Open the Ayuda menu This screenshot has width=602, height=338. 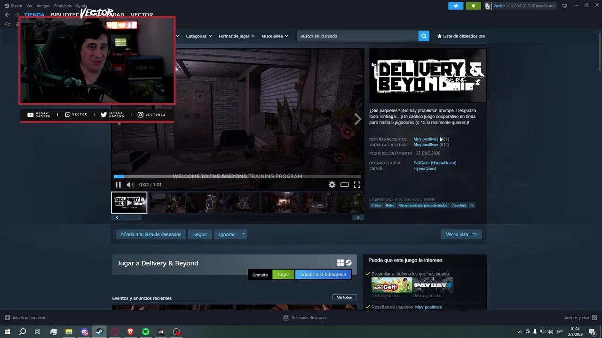coord(81,6)
